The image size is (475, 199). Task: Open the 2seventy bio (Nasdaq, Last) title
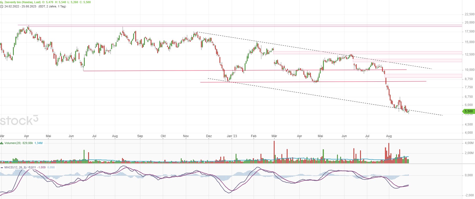pyautogui.click(x=23, y=2)
